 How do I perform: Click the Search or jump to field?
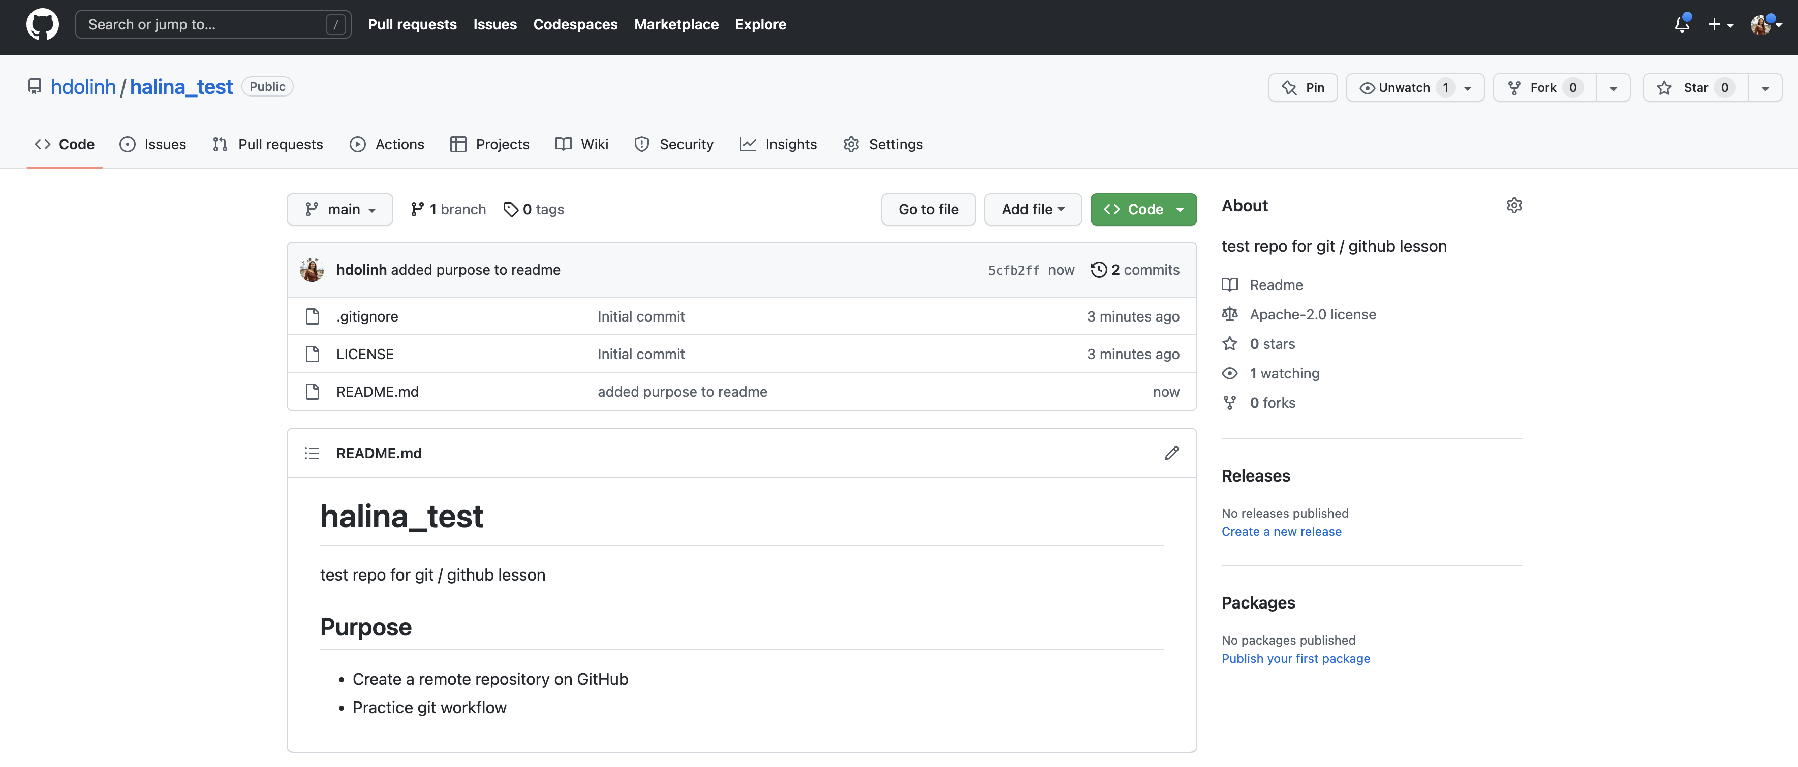(202, 24)
